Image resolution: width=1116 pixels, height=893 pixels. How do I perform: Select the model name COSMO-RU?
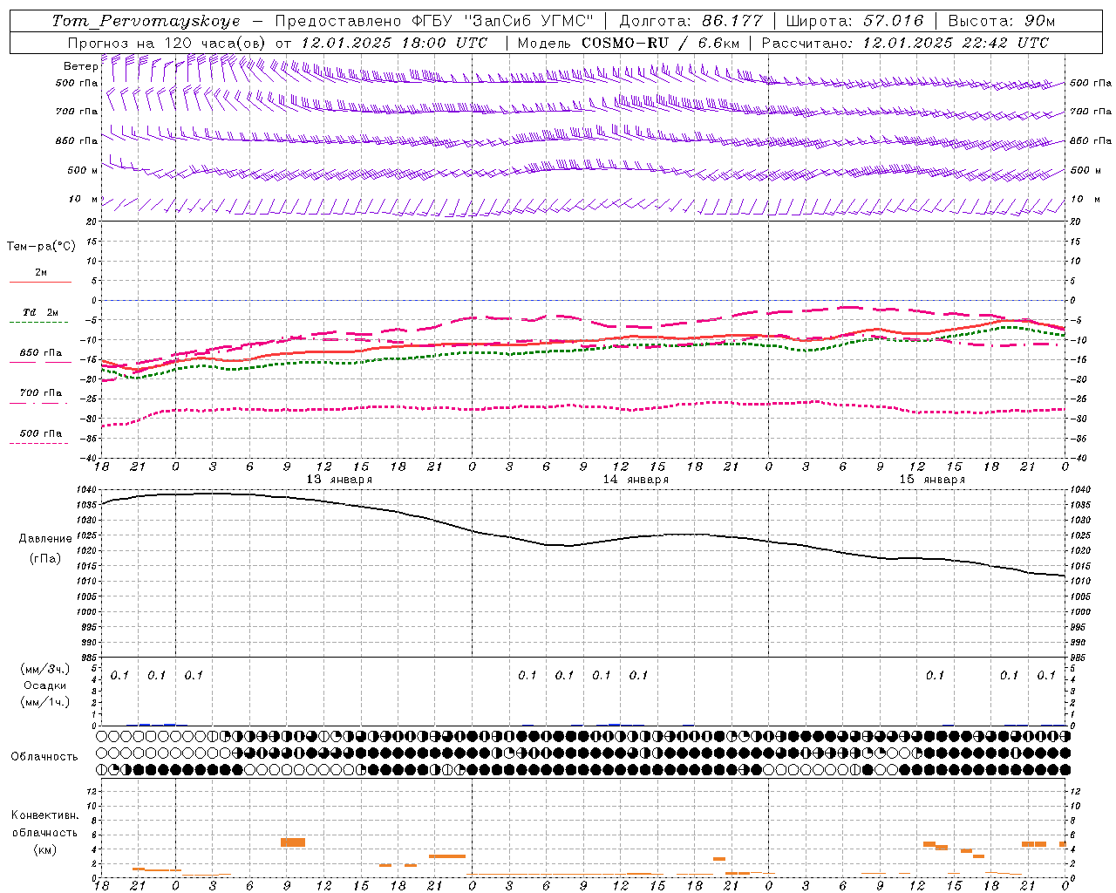(625, 43)
